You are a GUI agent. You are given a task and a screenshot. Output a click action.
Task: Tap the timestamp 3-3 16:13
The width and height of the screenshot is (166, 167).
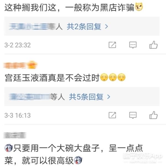click(18, 115)
